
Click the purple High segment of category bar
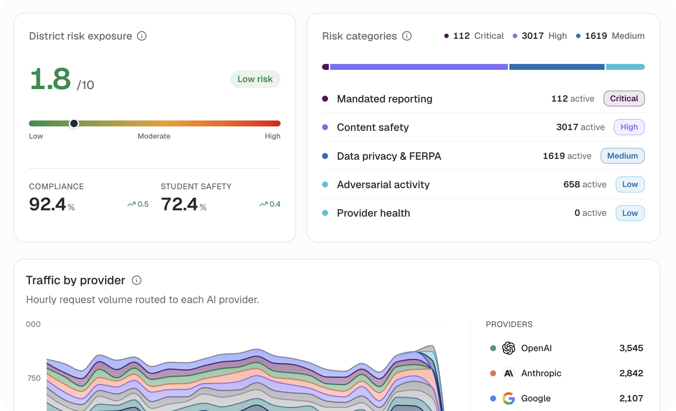point(419,67)
